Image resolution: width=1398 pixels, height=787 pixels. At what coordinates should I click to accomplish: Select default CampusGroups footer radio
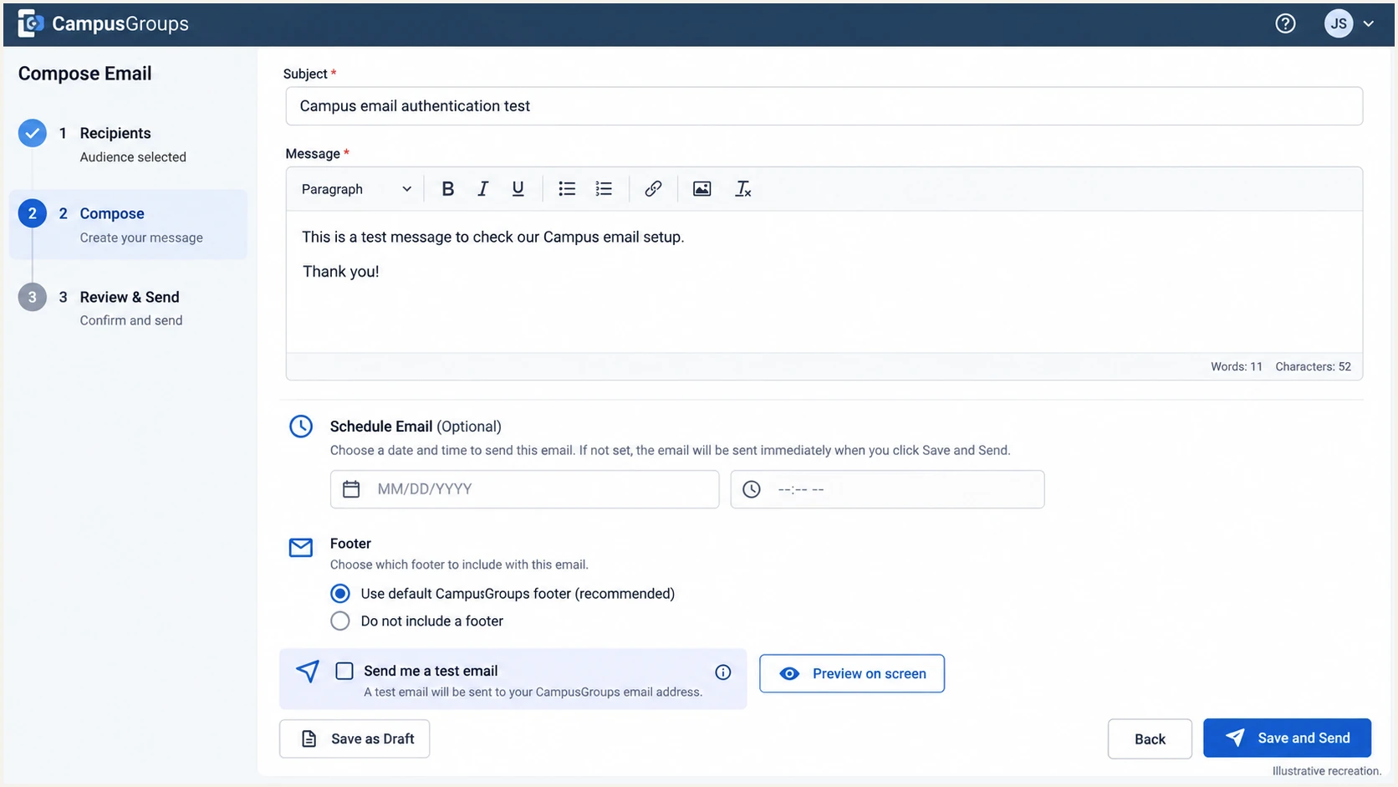(x=340, y=594)
